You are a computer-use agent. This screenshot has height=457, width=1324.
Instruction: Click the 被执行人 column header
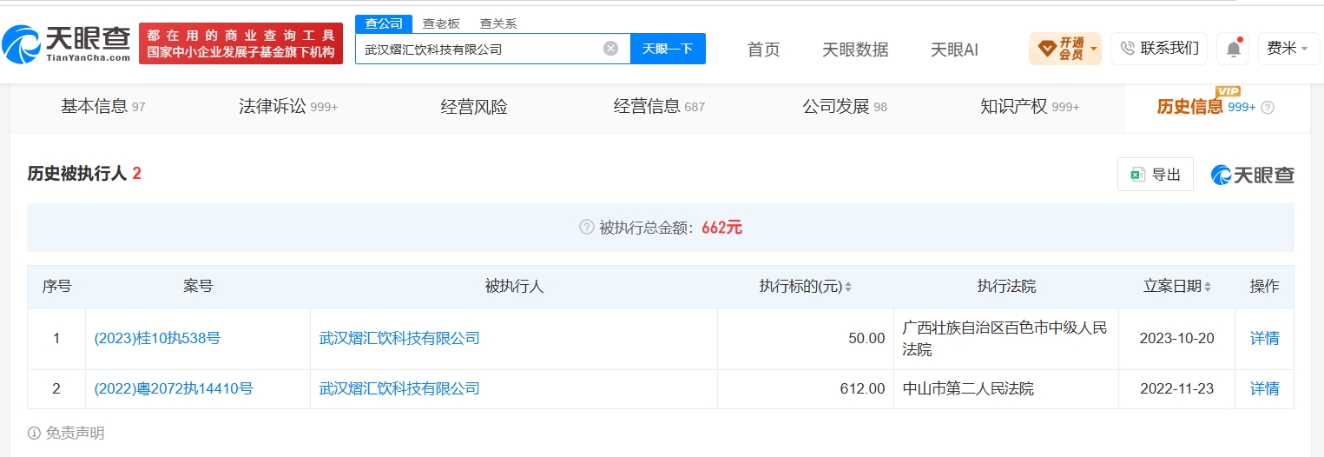click(514, 286)
